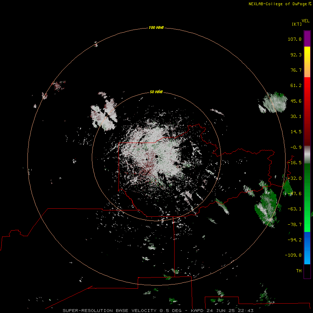Click the 107.8 legend value

click(x=295, y=39)
